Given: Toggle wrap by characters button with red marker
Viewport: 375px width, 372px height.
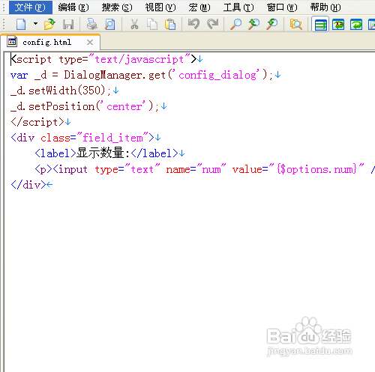Looking at the screenshot, I should point(338,25).
